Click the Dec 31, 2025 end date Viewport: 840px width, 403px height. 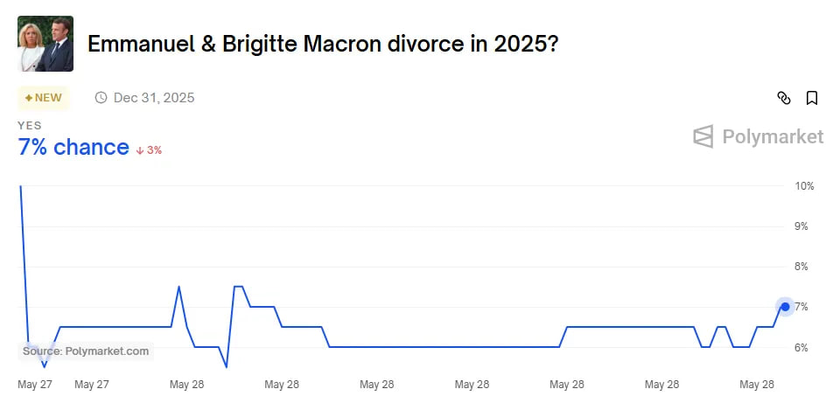[x=154, y=98]
